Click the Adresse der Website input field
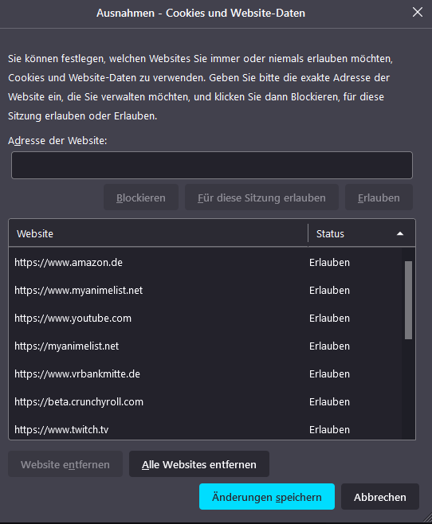The height and width of the screenshot is (524, 432). 212,165
